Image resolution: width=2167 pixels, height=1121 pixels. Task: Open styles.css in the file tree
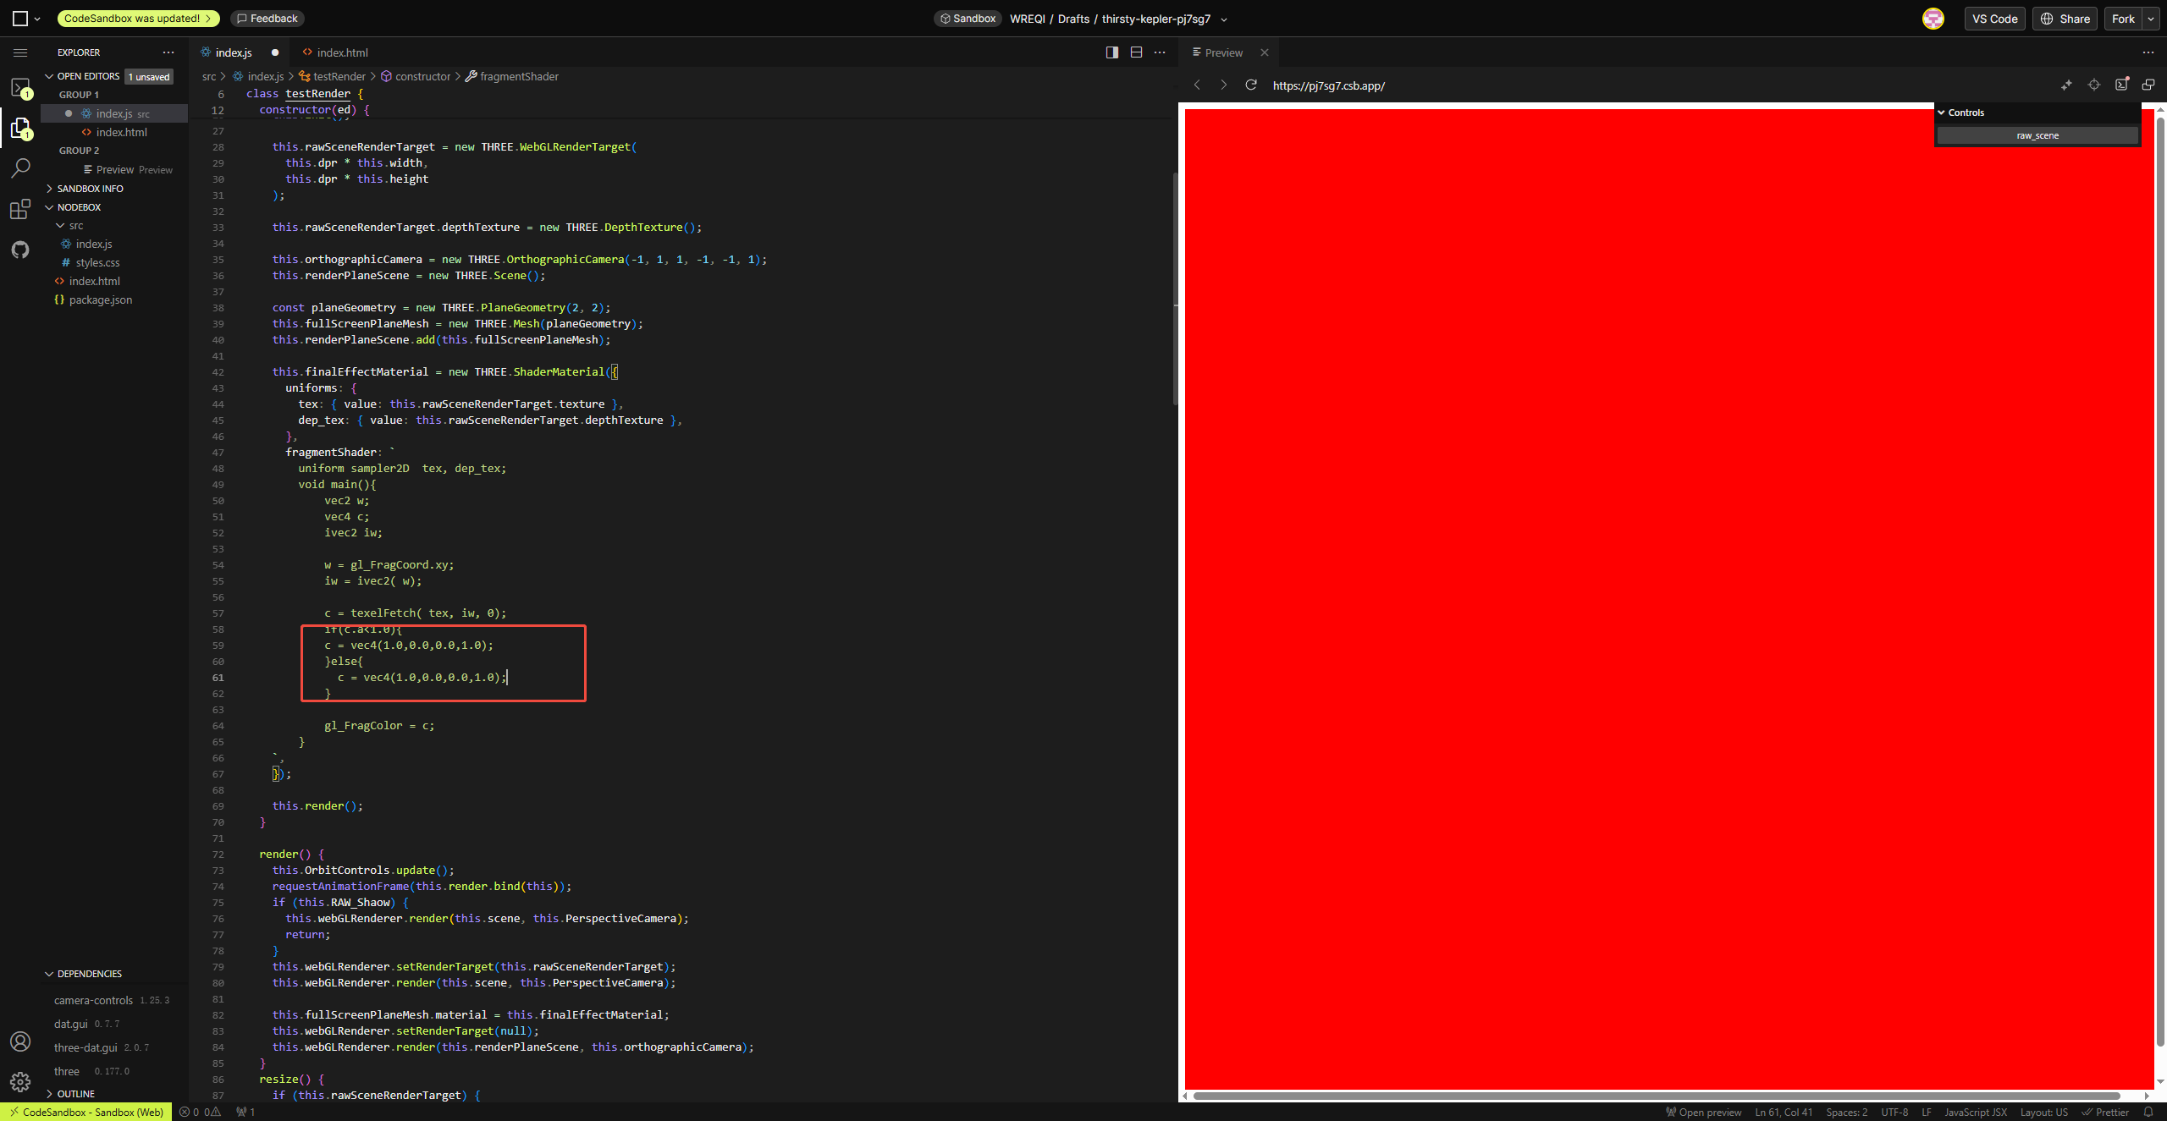[x=97, y=263]
